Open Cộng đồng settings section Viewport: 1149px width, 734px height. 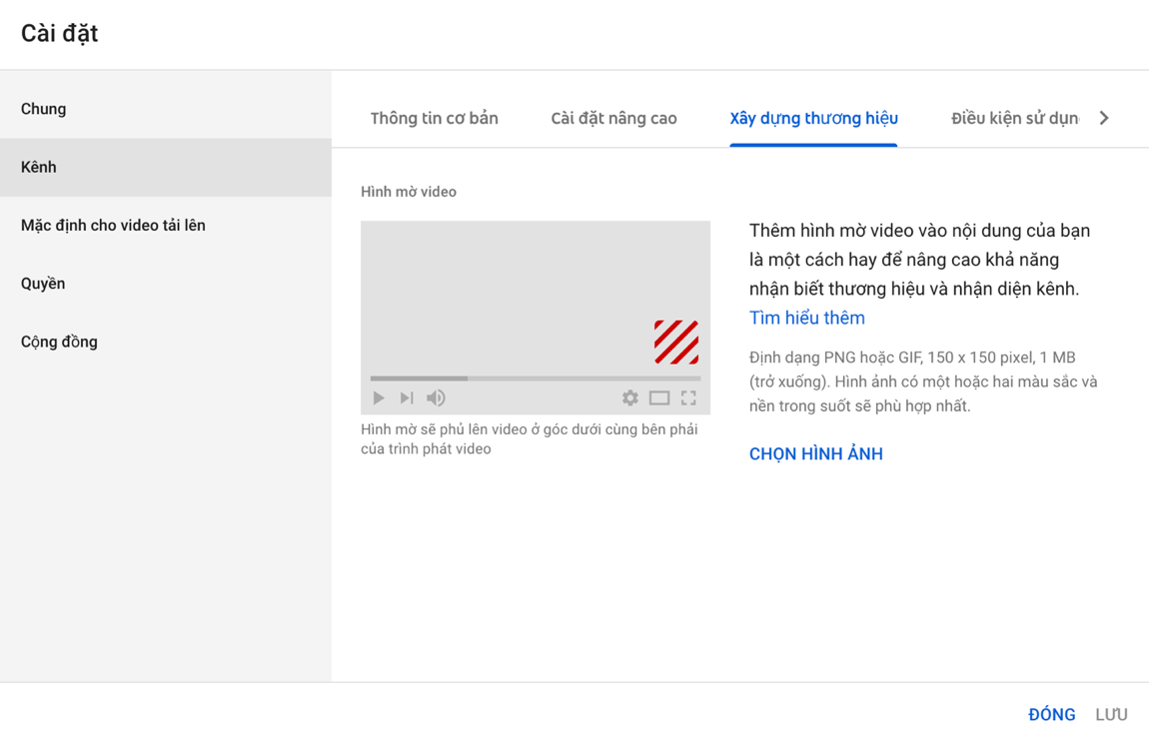click(59, 342)
